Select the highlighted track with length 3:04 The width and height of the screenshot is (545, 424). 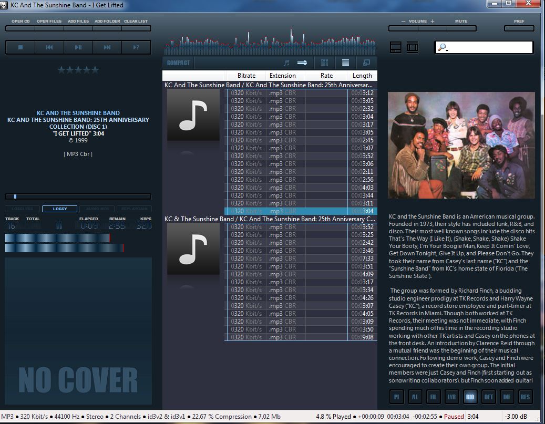click(x=301, y=211)
